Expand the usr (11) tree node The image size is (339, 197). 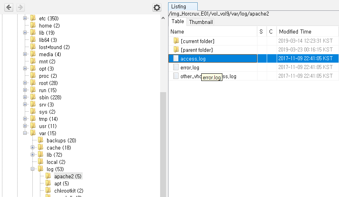click(x=25, y=126)
